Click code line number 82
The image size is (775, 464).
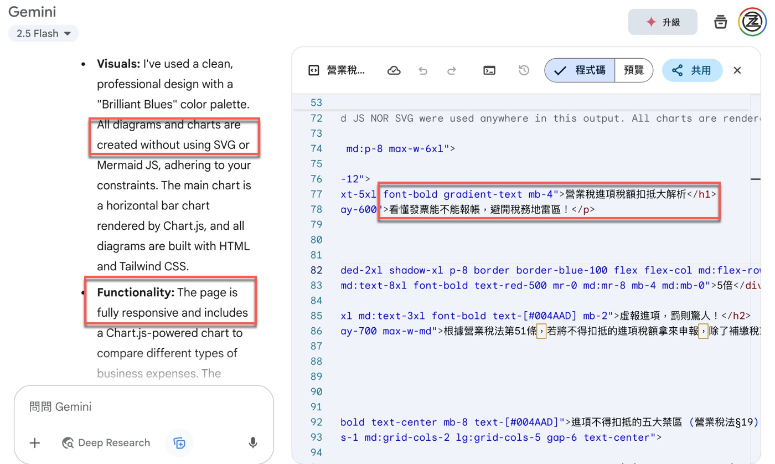coord(317,270)
